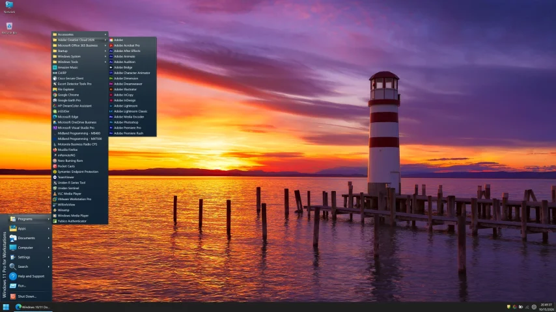
Task: Switch to Edge taskbar window
Action: coord(33,307)
